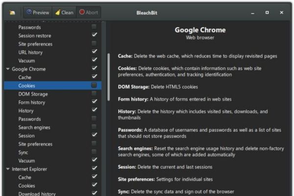Select the Download history row

coord(53,193)
